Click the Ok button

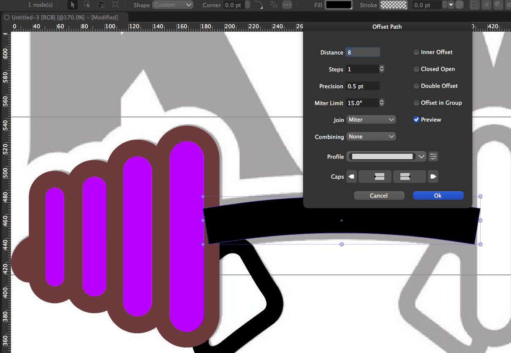tap(438, 196)
